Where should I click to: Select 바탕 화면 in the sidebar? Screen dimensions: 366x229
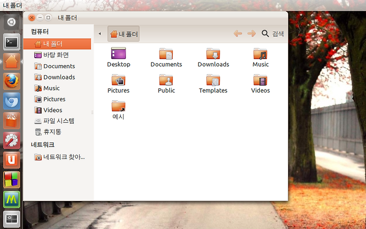(57, 55)
